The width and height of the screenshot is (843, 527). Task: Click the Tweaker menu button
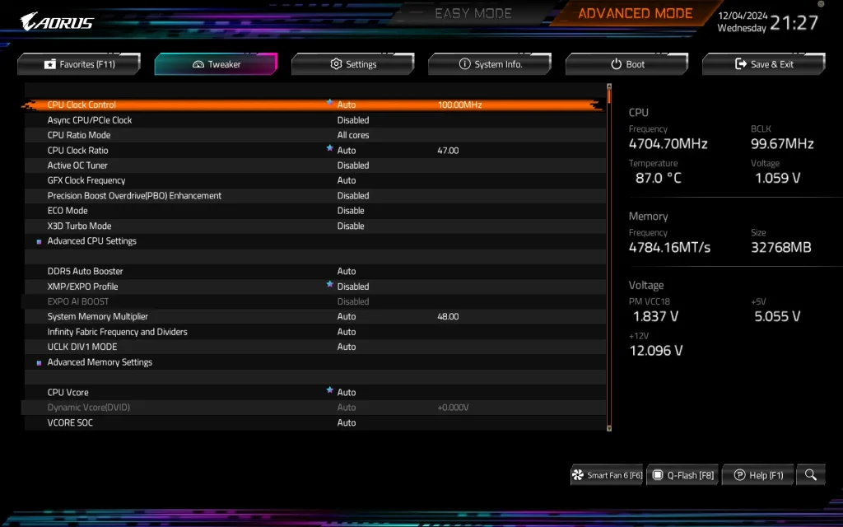tap(216, 63)
